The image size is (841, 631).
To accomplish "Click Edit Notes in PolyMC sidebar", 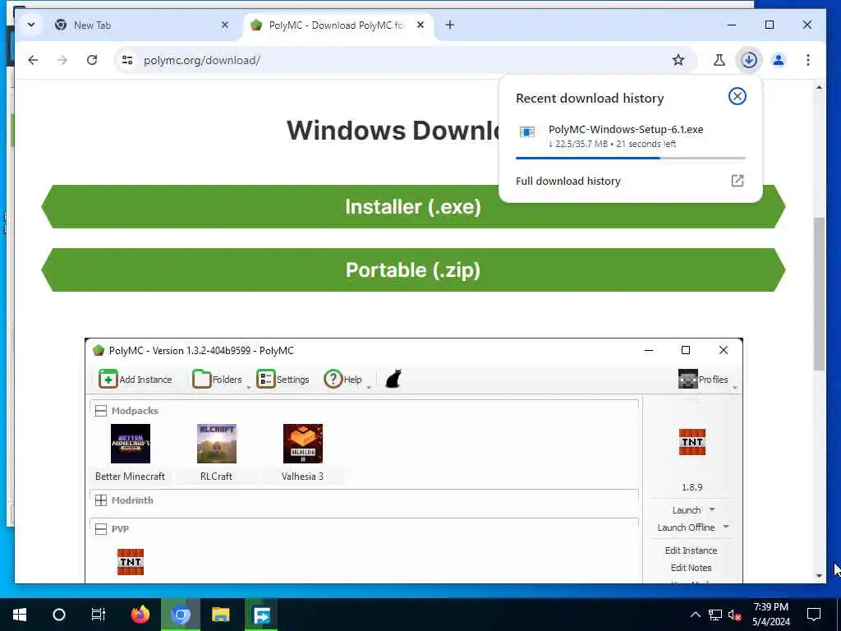I will tap(691, 568).
